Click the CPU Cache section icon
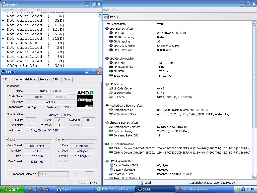Screen dimensions: 257x193 [x=107, y=84]
